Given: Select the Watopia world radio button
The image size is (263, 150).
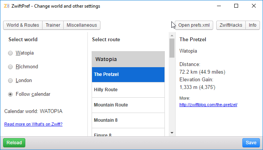Looking at the screenshot, I should [10, 53].
